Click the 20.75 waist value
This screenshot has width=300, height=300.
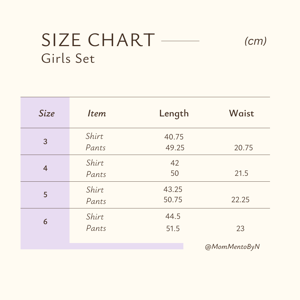point(243,148)
